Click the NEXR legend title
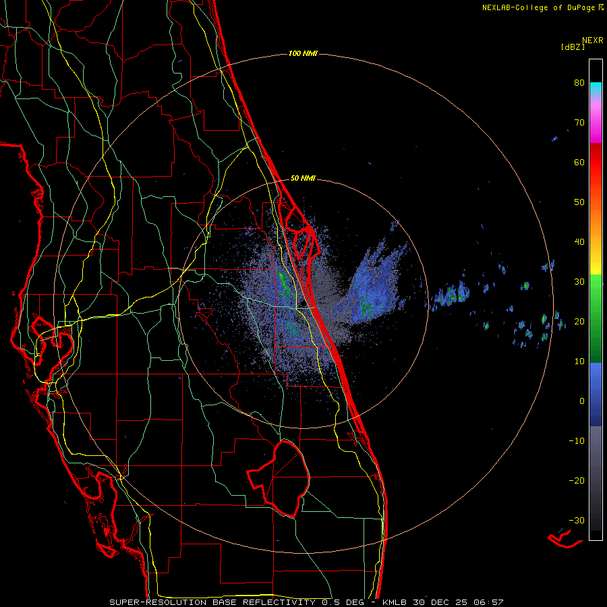This screenshot has height=607, width=607. coord(593,40)
